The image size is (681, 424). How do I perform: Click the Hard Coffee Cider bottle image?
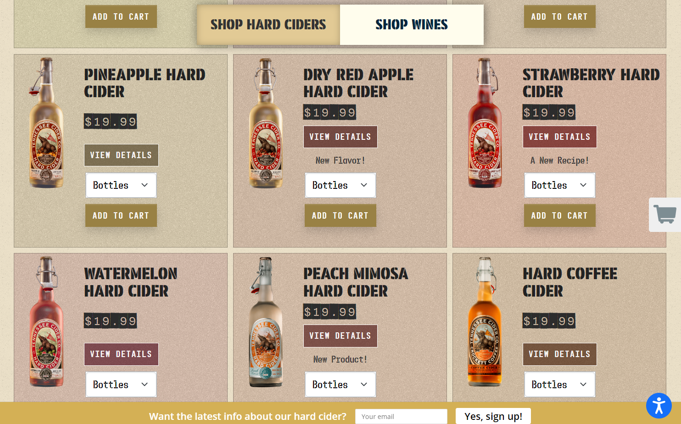coord(485,321)
